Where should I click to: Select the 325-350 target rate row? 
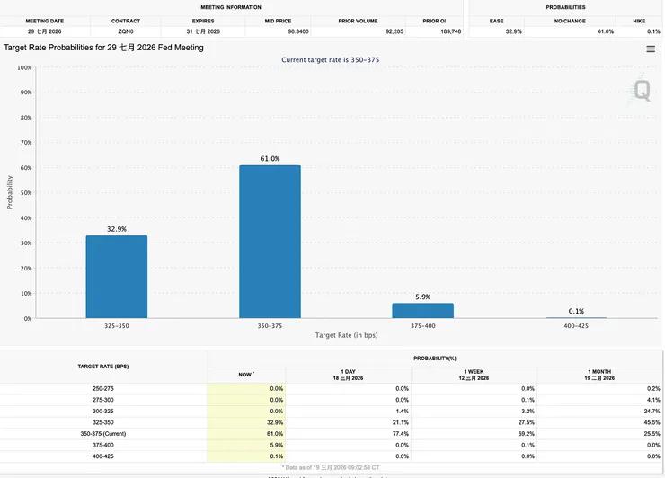pos(331,422)
